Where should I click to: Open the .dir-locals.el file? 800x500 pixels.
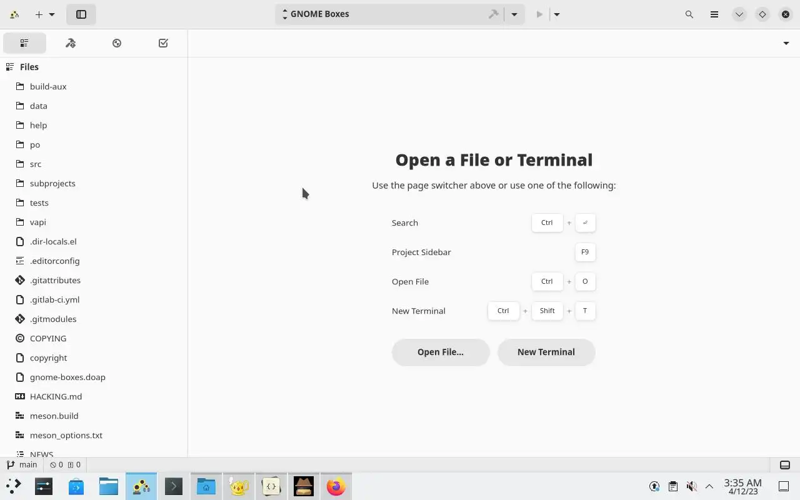pos(94,241)
